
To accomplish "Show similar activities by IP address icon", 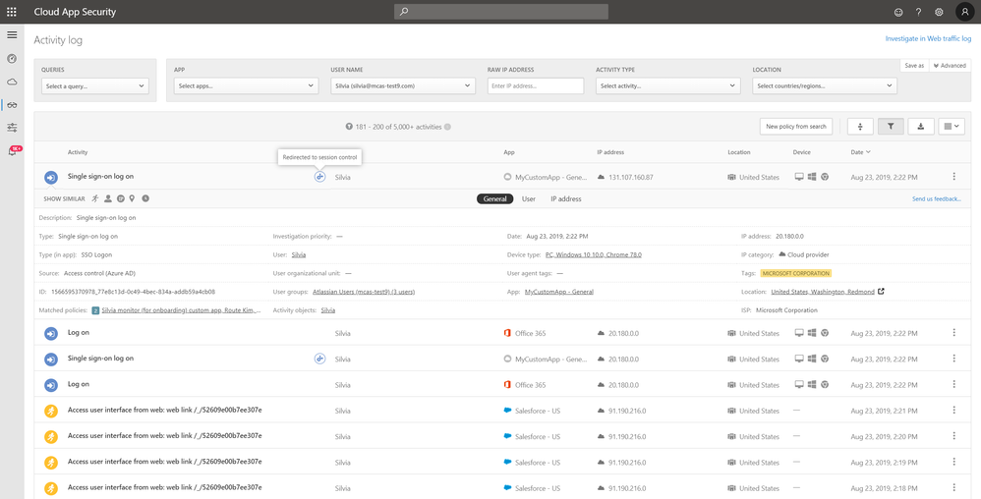I will pyautogui.click(x=120, y=198).
